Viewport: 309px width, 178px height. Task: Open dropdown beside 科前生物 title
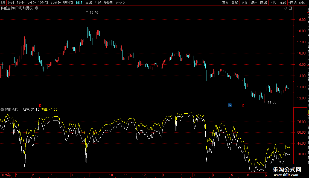click(37, 8)
